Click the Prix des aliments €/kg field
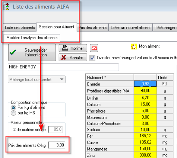Viewport: 177px width, 158px height. click(57, 145)
